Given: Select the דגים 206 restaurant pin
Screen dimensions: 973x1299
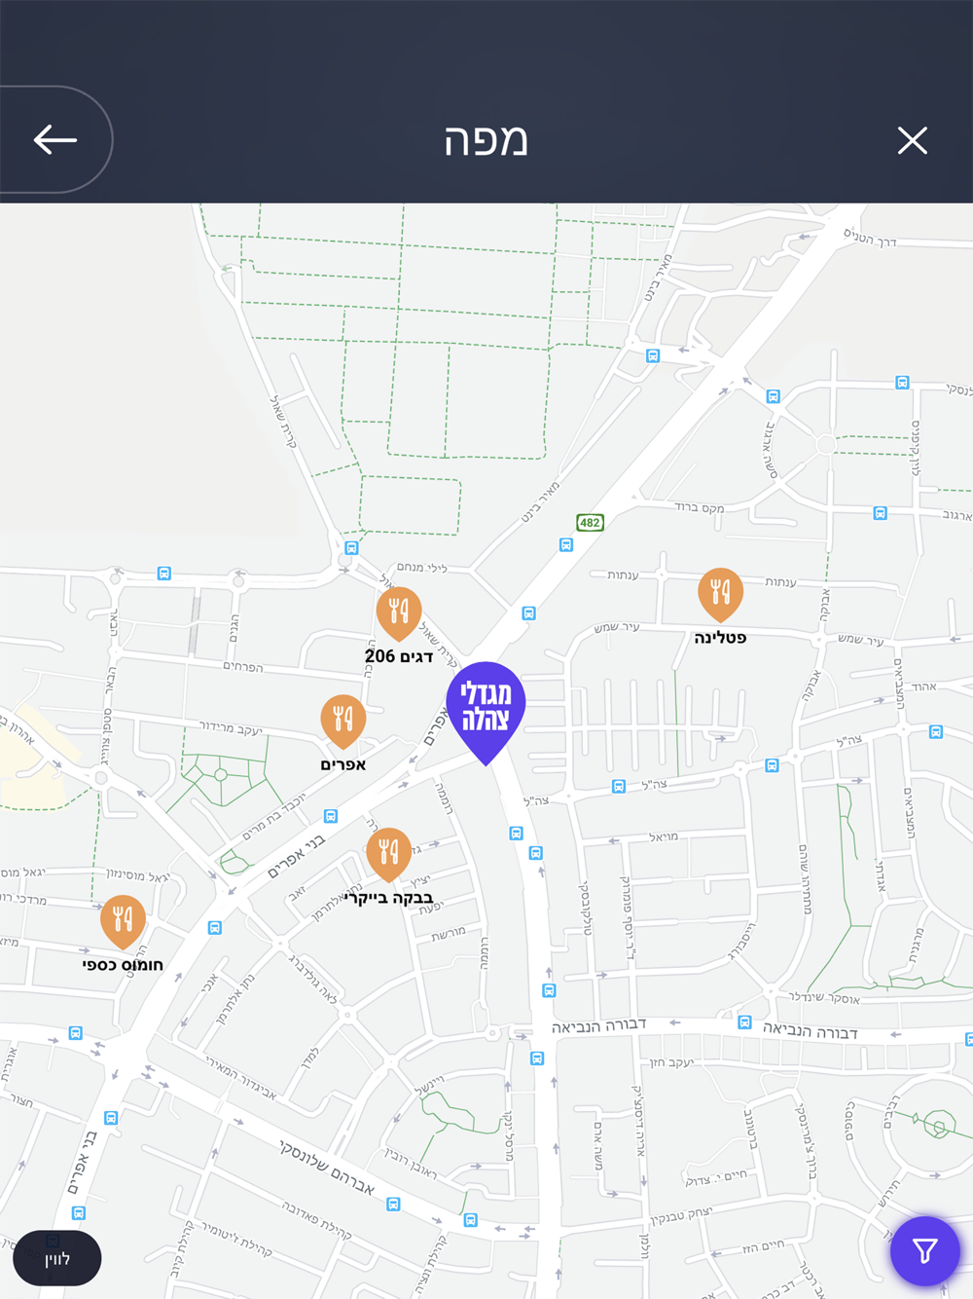Looking at the screenshot, I should point(399,613).
